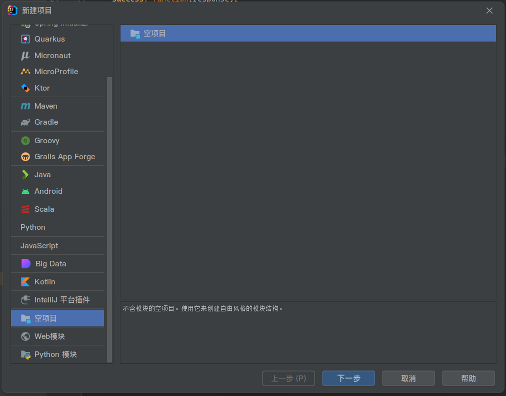Choose Python from the project list
The height and width of the screenshot is (396, 506).
pos(33,227)
